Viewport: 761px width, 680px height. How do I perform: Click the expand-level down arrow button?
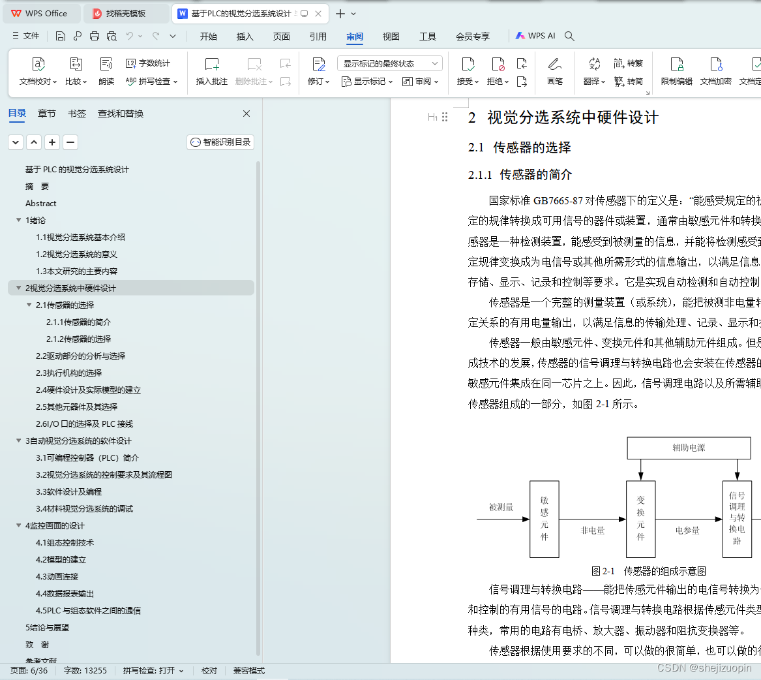pyautogui.click(x=16, y=142)
